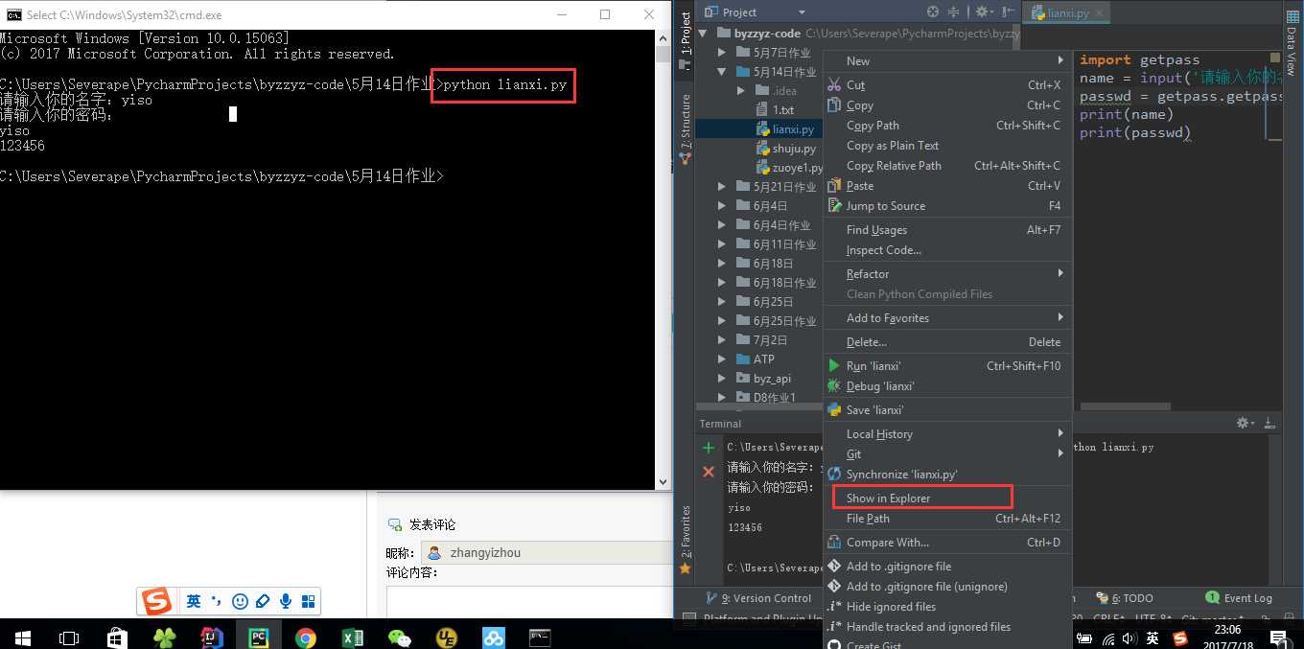Open Google Chrome from the taskbar
Screen dimensions: 1304x649
point(306,637)
